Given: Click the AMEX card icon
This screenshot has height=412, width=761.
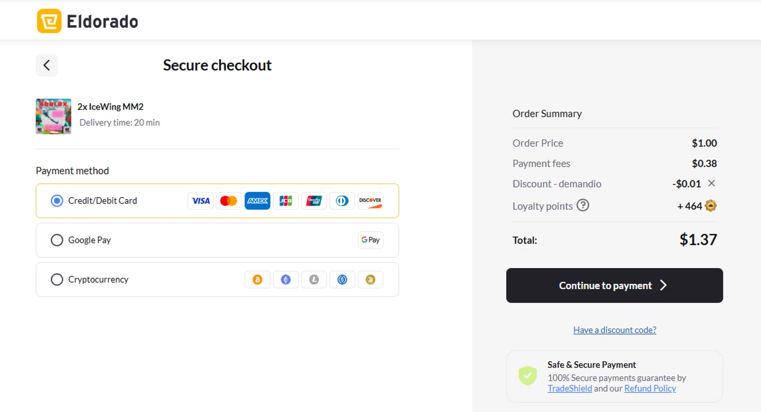Looking at the screenshot, I should [257, 201].
